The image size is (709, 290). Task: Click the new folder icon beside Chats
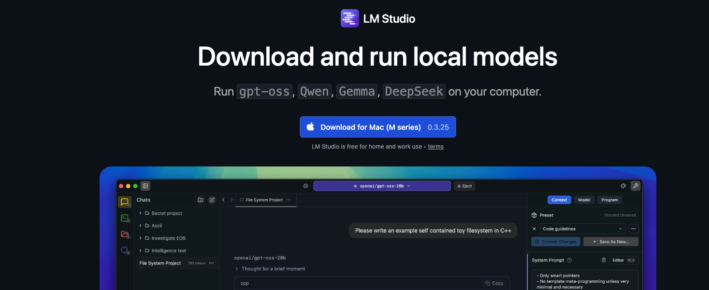(x=201, y=200)
